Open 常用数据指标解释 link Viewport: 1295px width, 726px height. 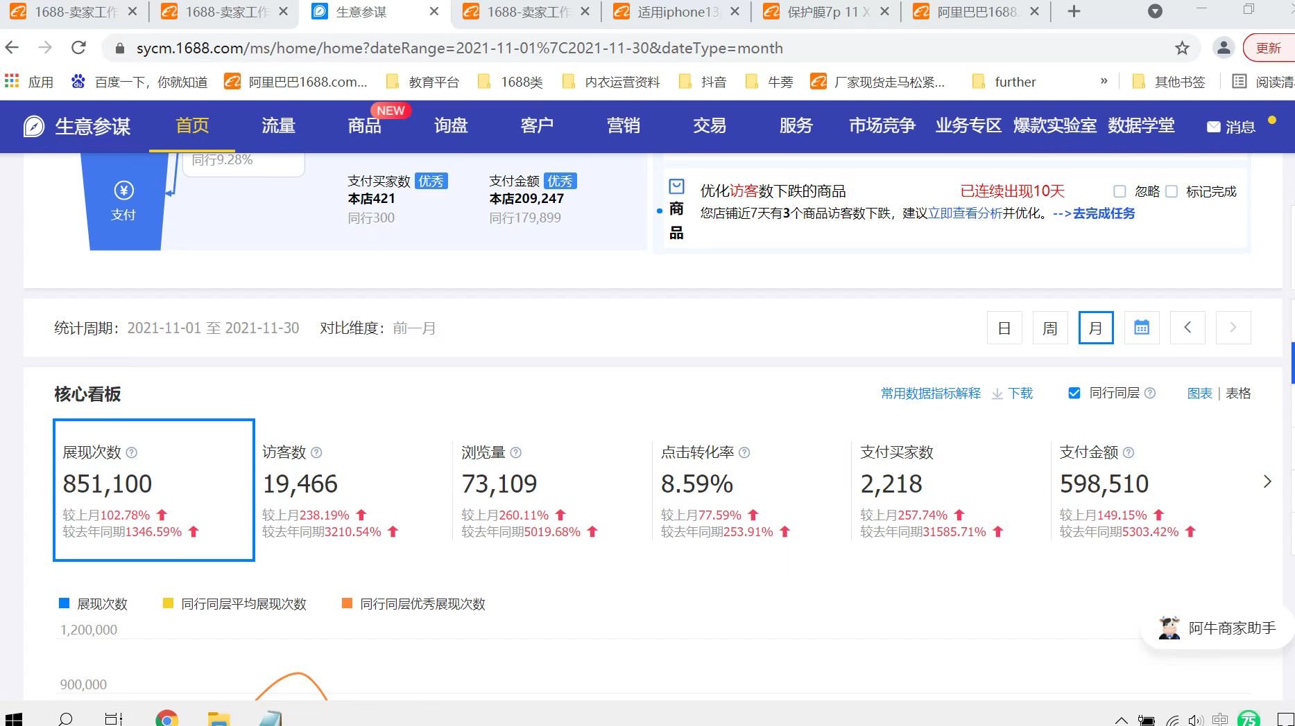point(931,393)
